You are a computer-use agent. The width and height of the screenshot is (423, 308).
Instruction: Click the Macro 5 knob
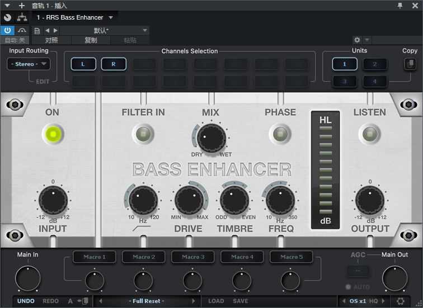pos(290,281)
